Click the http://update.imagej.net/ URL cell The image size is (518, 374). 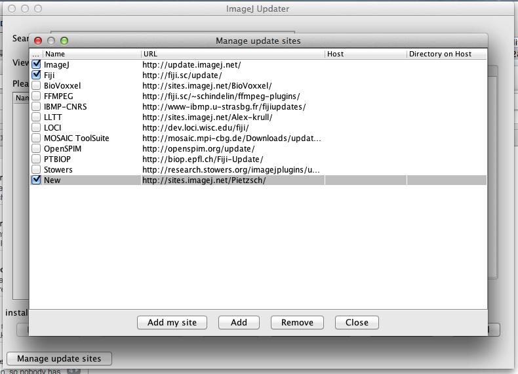click(233, 64)
